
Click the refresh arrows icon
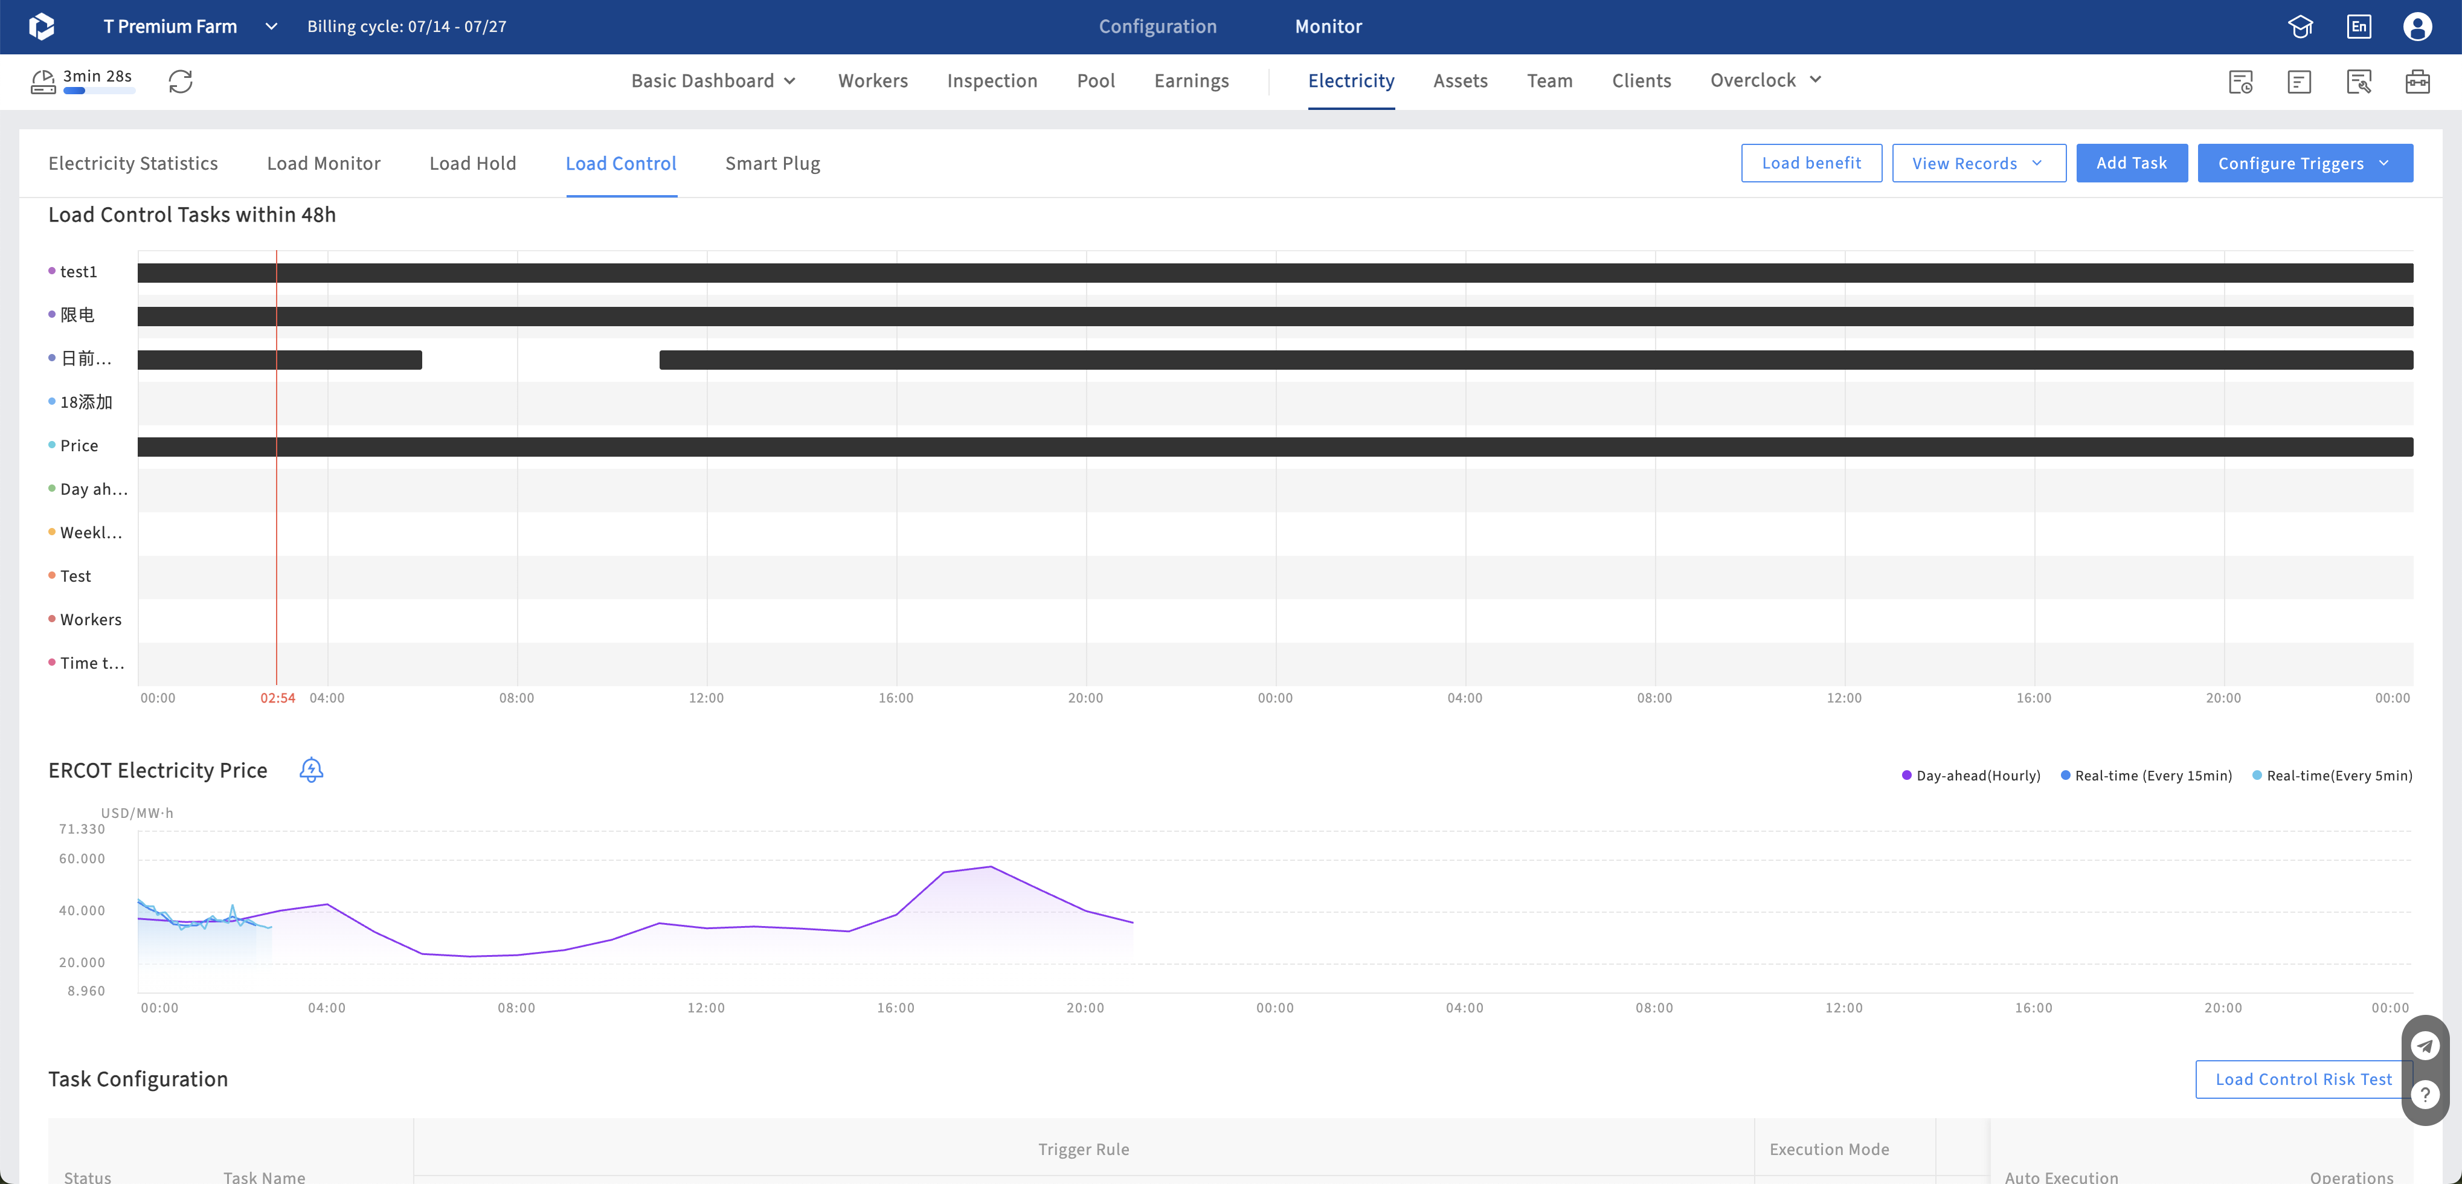(x=181, y=81)
